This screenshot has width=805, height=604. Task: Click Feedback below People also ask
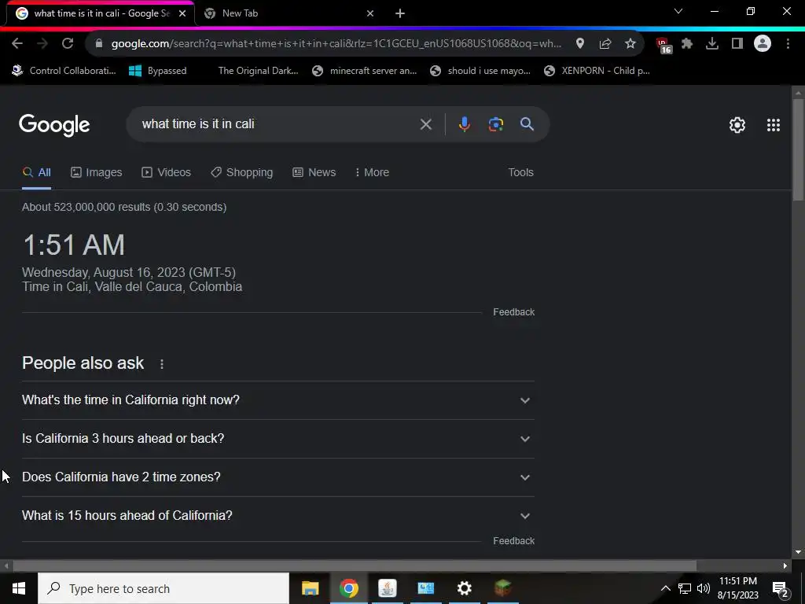point(513,541)
